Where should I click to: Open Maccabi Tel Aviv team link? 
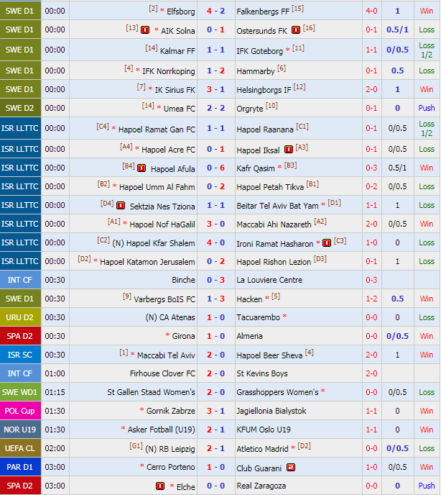point(167,355)
